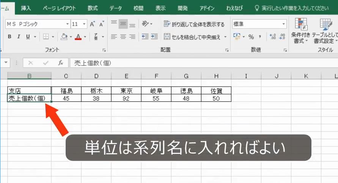Decrease decimal places icon

click(282, 37)
